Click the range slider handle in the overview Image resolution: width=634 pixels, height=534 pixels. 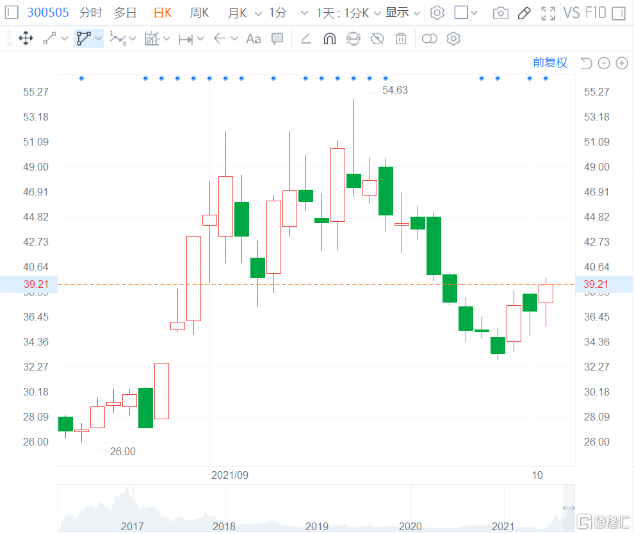(569, 508)
